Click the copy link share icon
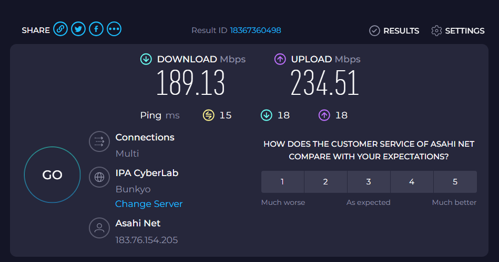499x262 pixels. 60,30
